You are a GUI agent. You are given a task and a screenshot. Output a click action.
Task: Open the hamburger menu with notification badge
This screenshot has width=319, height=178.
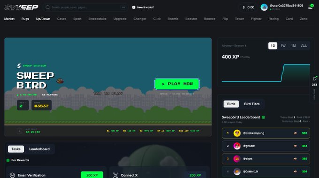tap(311, 7)
